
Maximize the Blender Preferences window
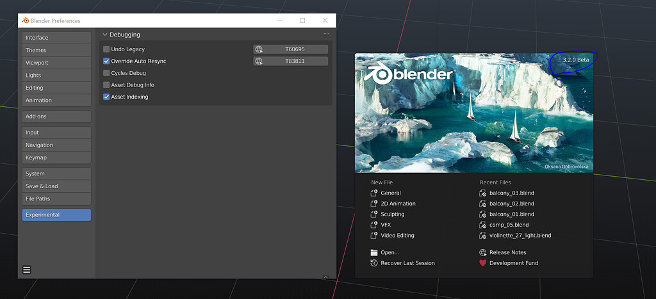click(x=302, y=20)
